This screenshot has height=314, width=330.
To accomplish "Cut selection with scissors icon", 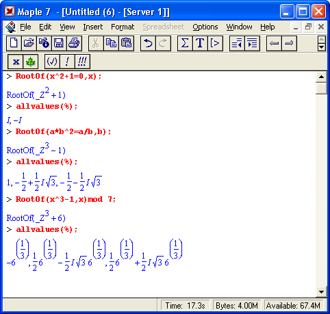I will (96, 43).
